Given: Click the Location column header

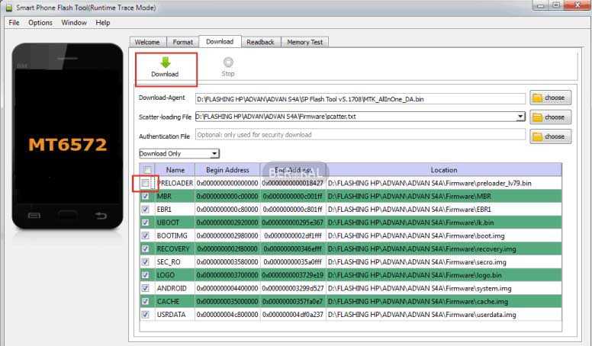Looking at the screenshot, I should [444, 170].
